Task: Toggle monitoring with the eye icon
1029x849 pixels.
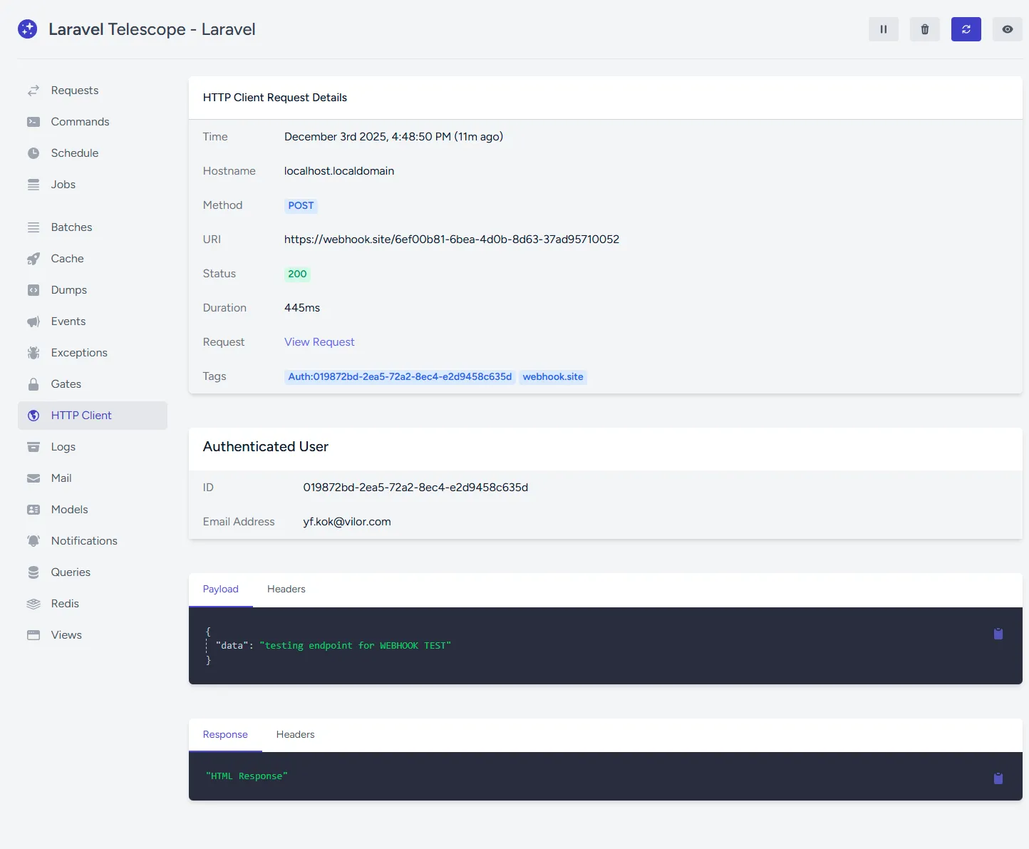Action: coord(1008,29)
